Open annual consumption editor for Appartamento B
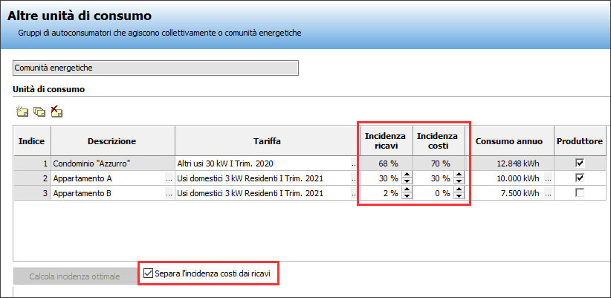611x298 pixels. (x=548, y=193)
